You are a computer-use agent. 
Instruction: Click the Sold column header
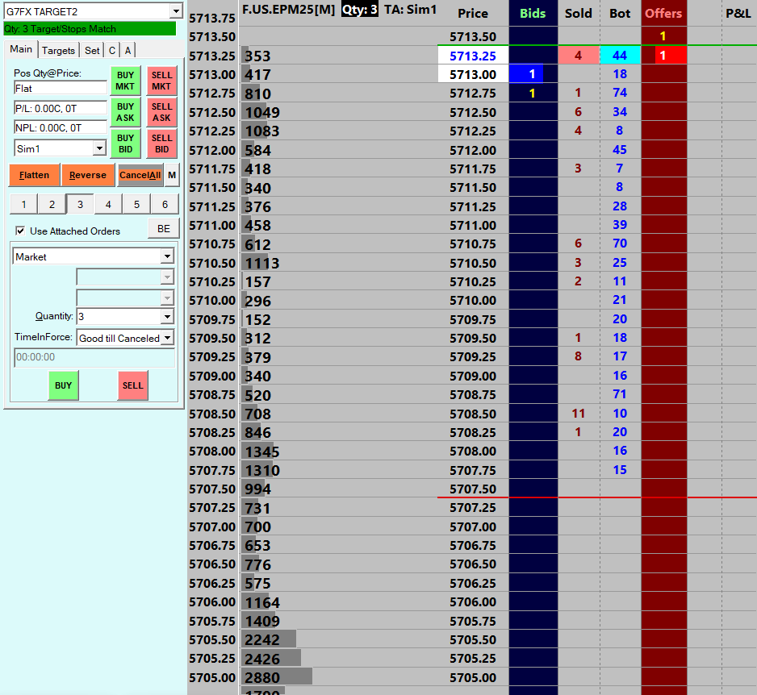coord(579,13)
